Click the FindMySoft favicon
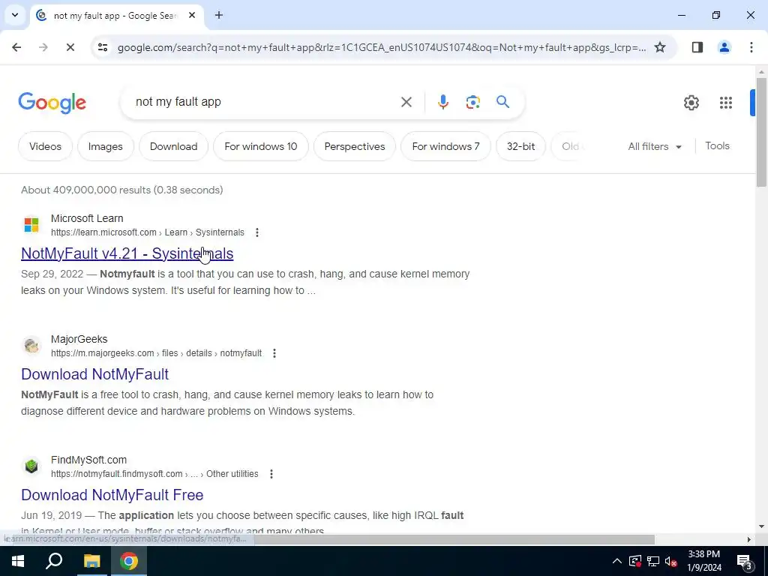The image size is (768, 576). 31,466
